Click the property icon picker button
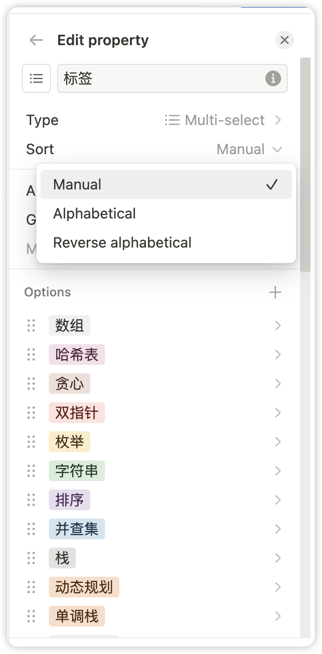The width and height of the screenshot is (322, 654). [36, 78]
